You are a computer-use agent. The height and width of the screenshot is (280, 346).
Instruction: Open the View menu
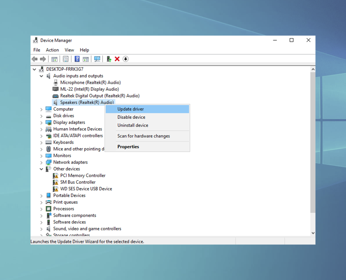coord(69,50)
